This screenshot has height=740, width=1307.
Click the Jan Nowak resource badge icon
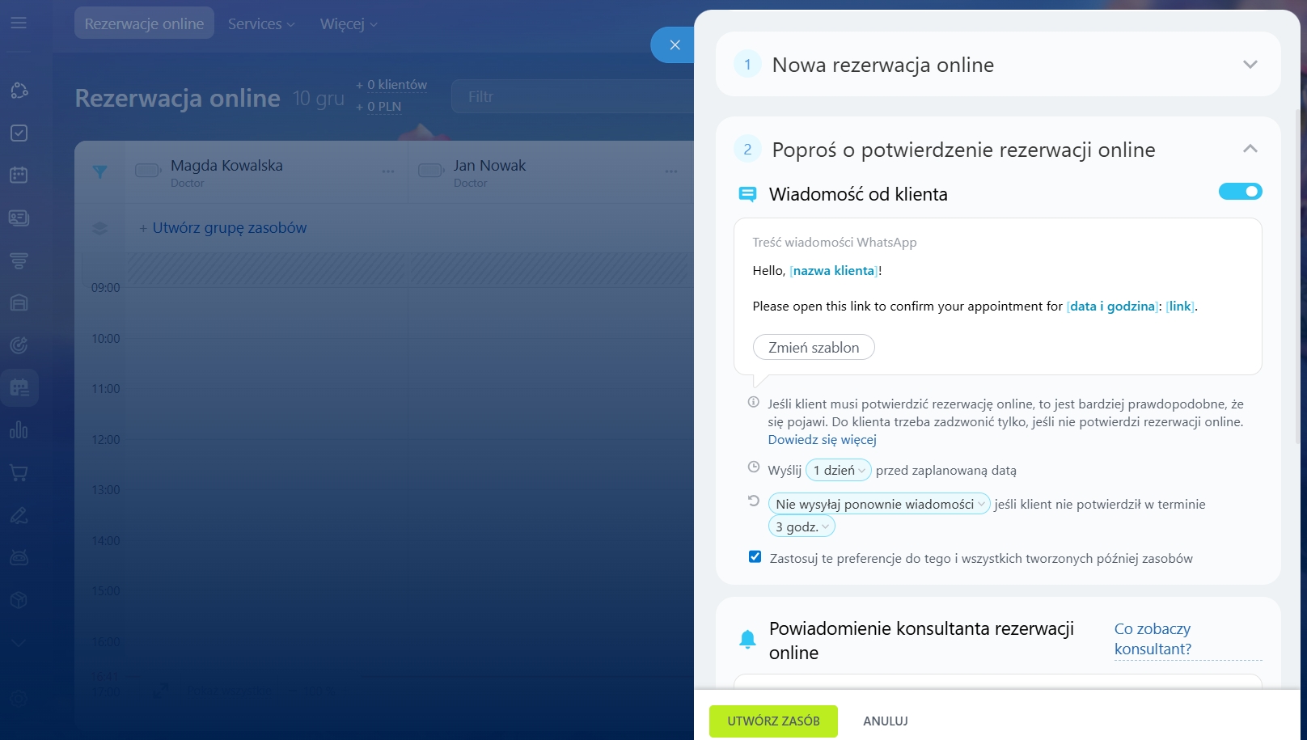(431, 171)
